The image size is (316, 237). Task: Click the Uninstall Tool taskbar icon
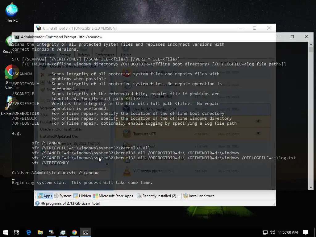tap(52, 232)
